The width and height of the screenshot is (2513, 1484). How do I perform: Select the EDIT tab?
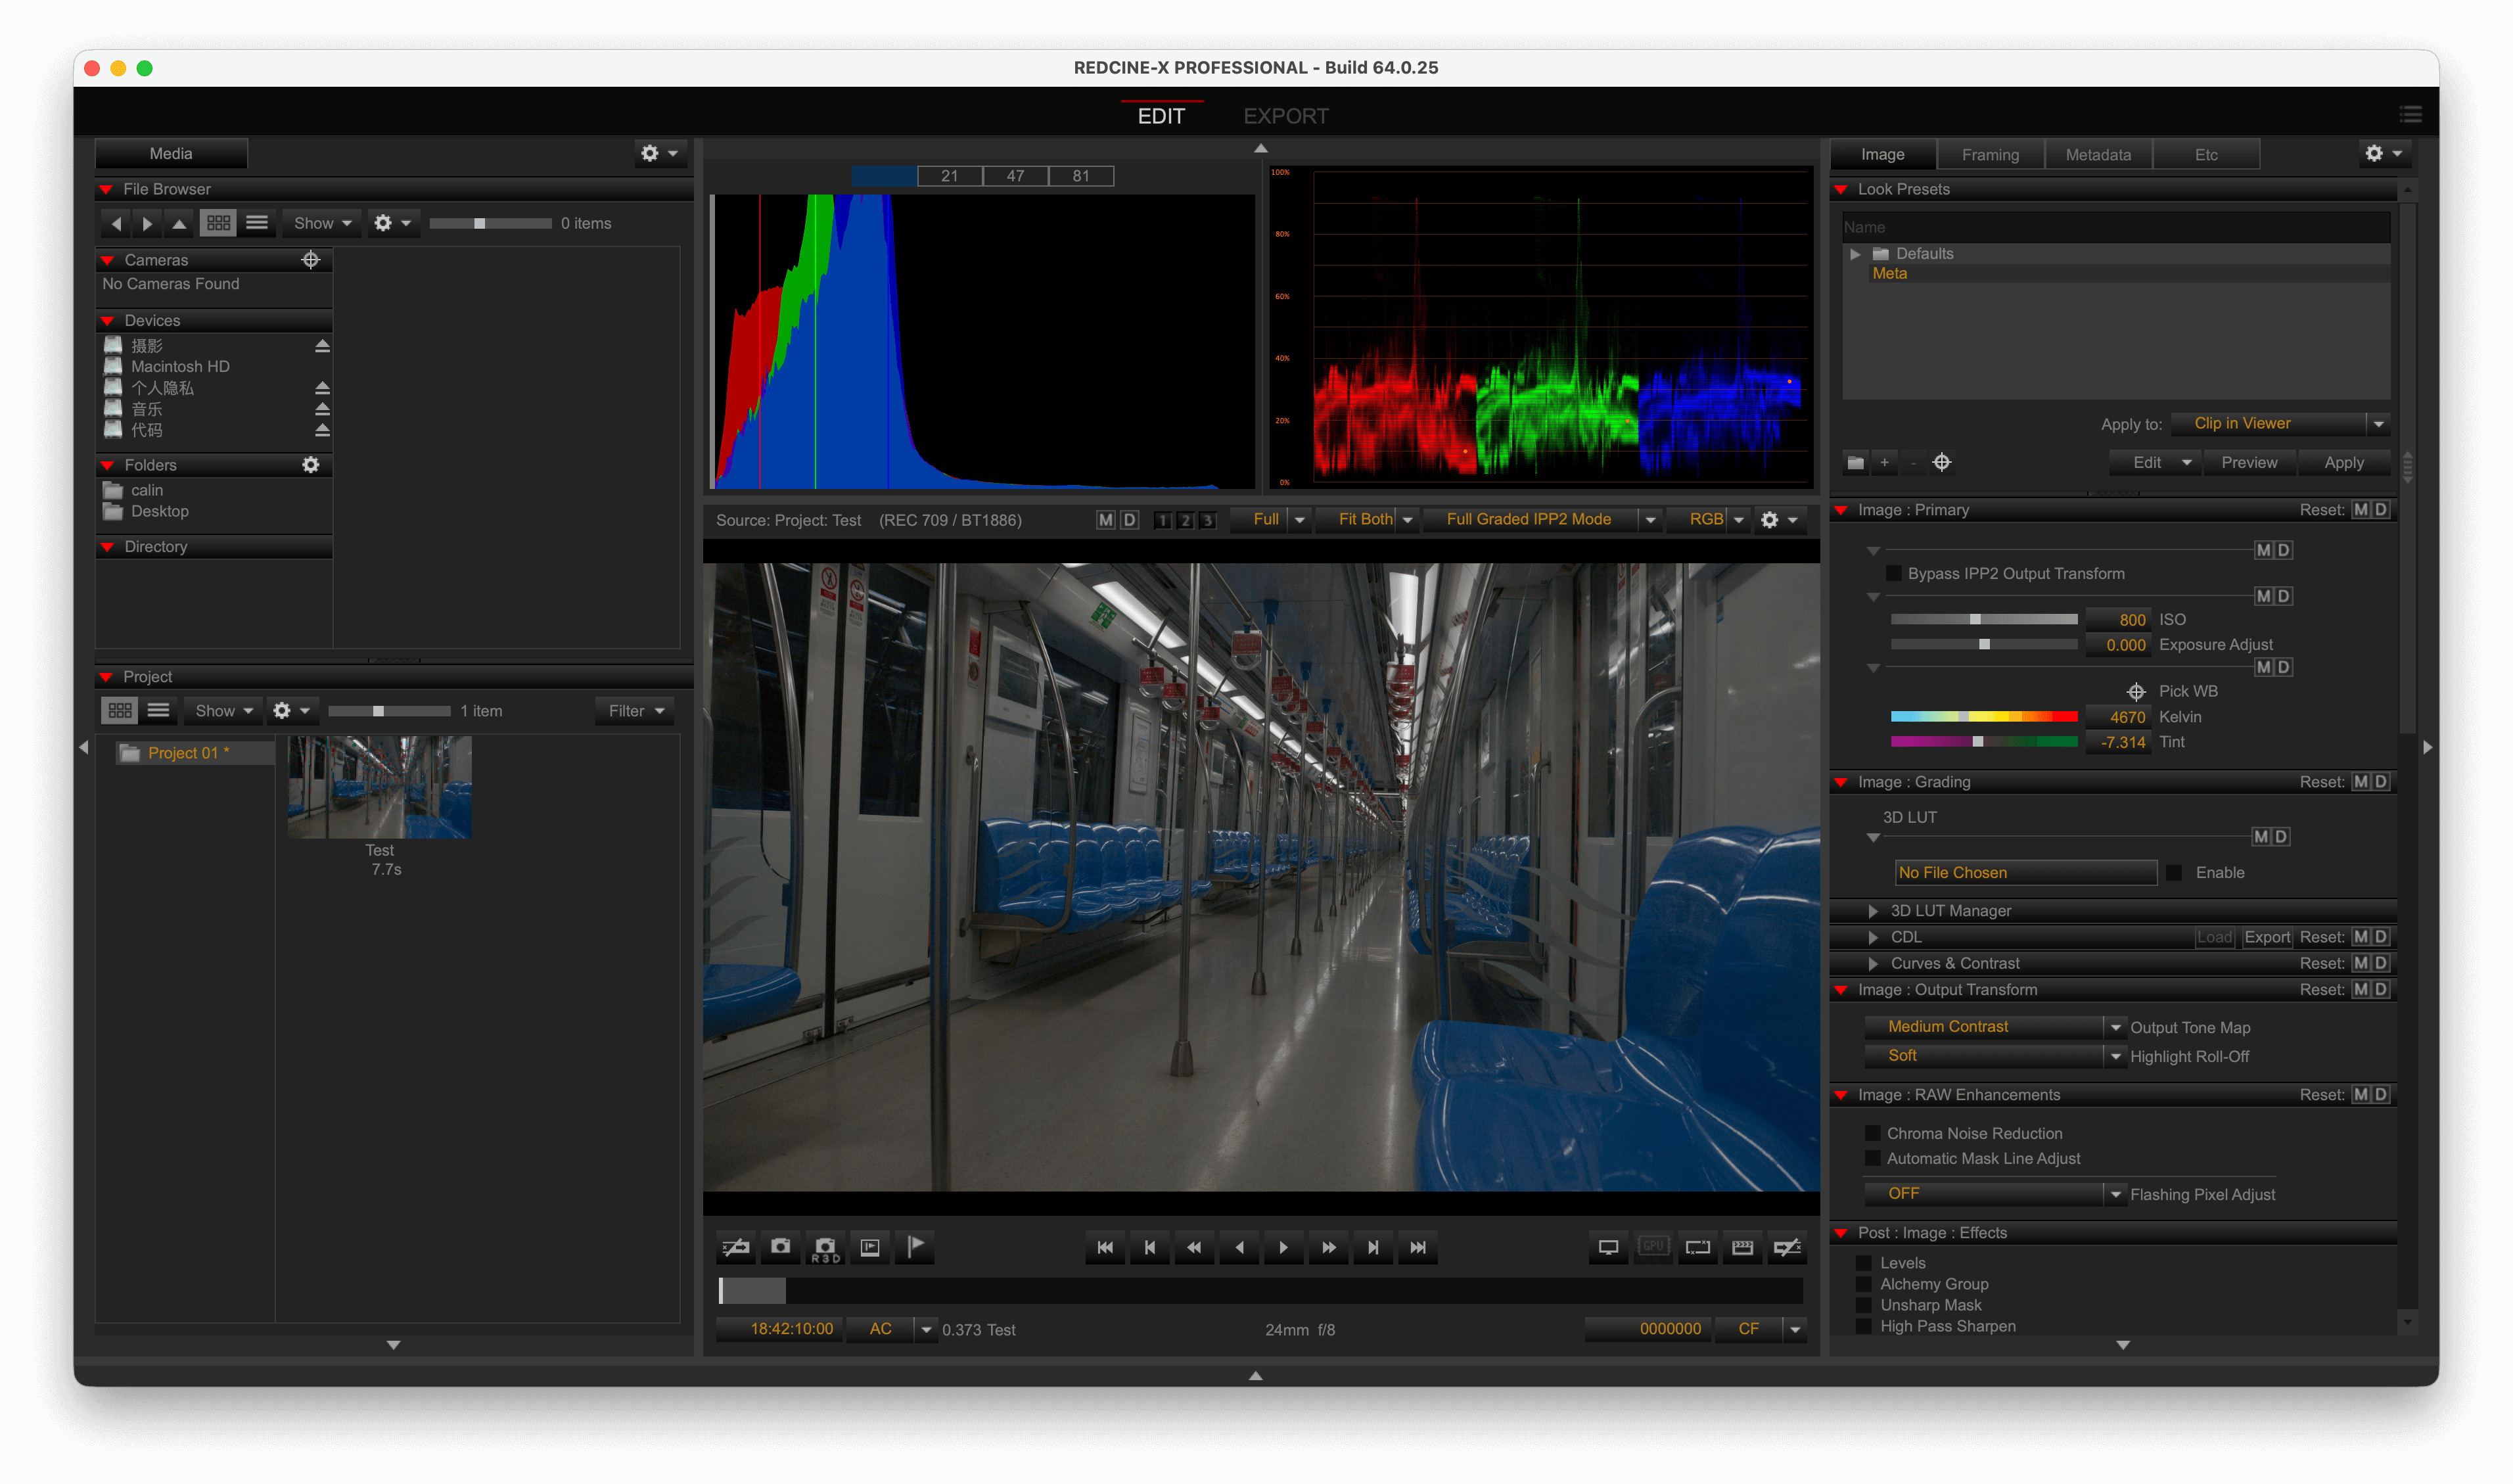(1161, 116)
